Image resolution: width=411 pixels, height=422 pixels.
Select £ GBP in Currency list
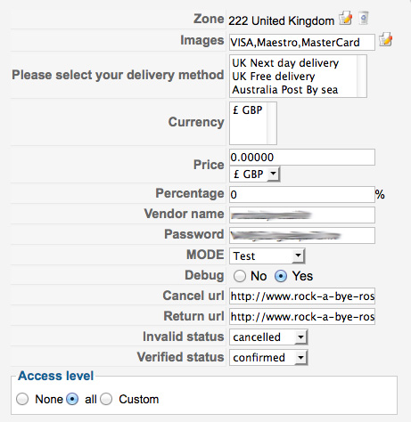tap(247, 110)
